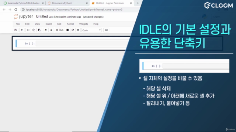Open the View menu
This screenshot has width=236, height=132.
click(x=38, y=24)
